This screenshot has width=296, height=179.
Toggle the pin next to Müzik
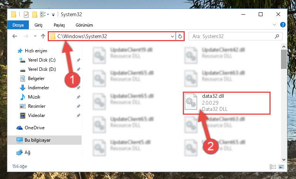click(79, 97)
